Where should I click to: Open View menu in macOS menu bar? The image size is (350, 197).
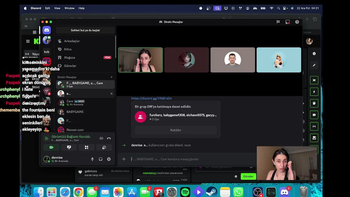[x=57, y=8]
